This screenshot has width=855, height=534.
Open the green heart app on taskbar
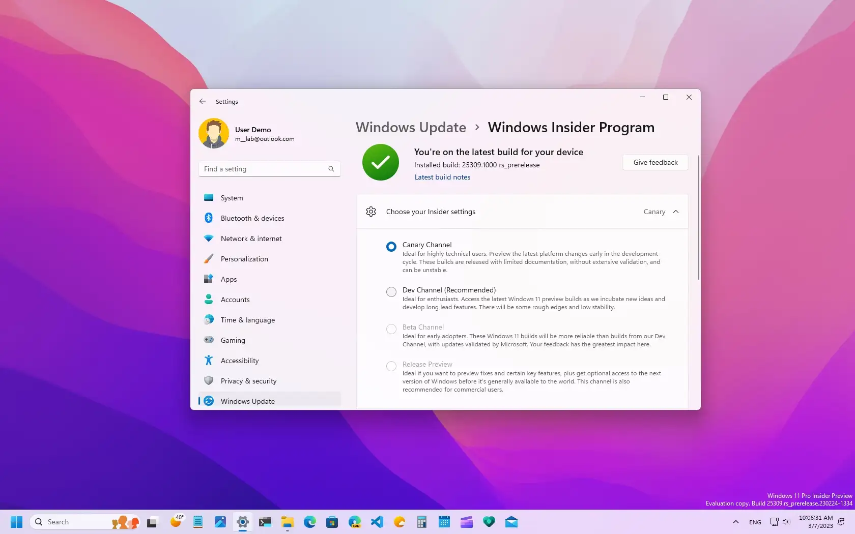point(489,522)
